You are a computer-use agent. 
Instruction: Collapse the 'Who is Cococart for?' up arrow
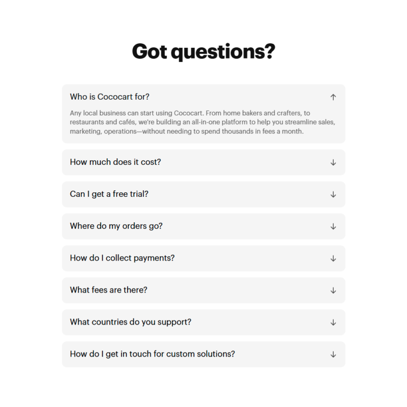point(333,97)
